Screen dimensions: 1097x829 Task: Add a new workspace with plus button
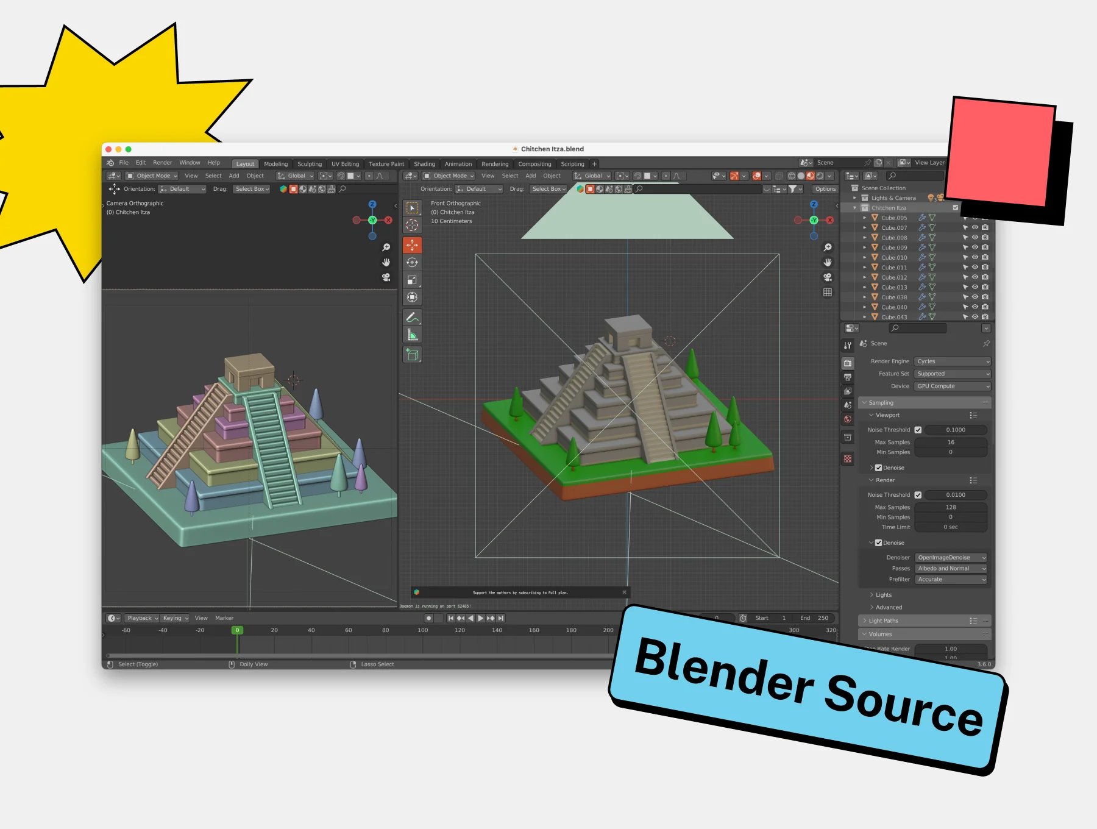(x=594, y=164)
